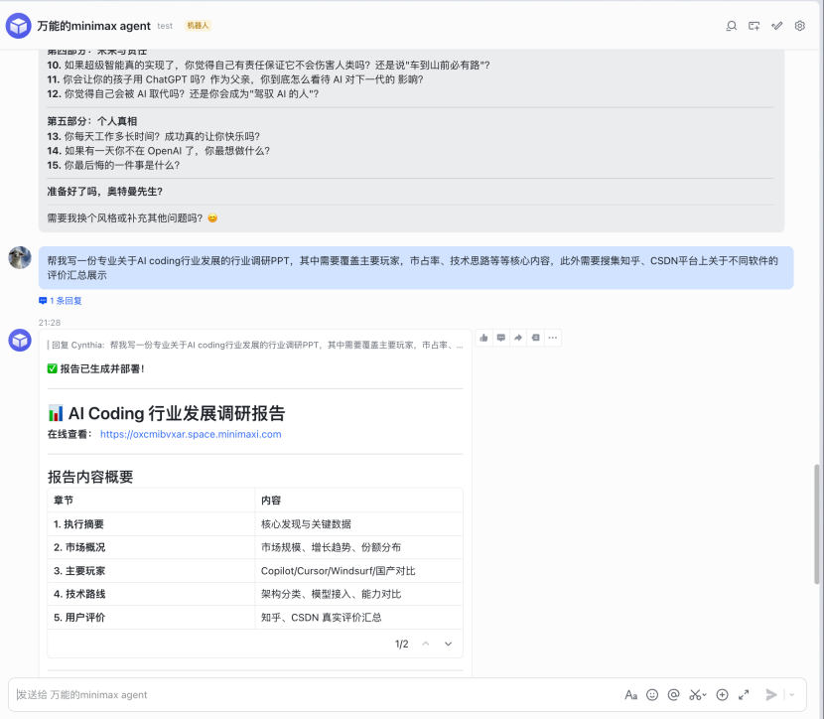Click the 报告已生成并部署！ text
This screenshot has height=719, width=824.
coord(102,368)
